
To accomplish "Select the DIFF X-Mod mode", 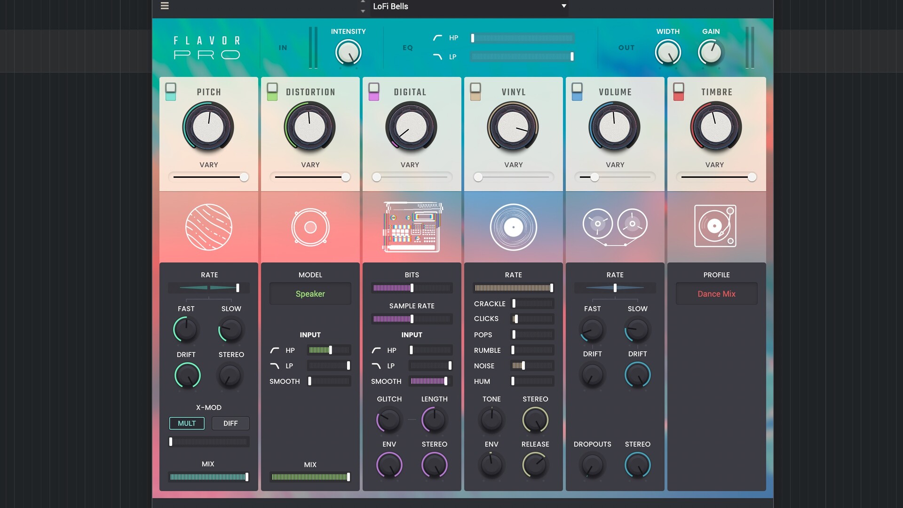I will [230, 423].
